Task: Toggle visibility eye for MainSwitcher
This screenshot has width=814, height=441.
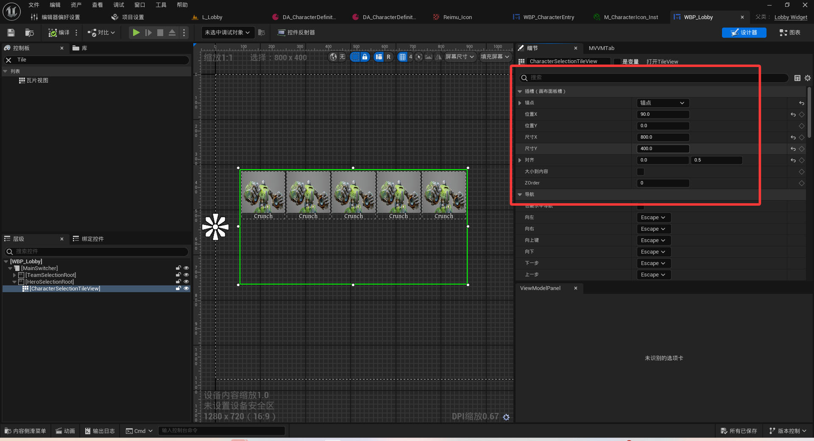Action: click(x=186, y=268)
